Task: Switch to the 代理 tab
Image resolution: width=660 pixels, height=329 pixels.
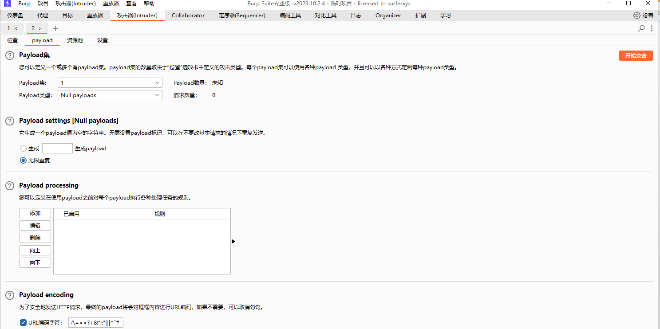Action: [x=43, y=16]
